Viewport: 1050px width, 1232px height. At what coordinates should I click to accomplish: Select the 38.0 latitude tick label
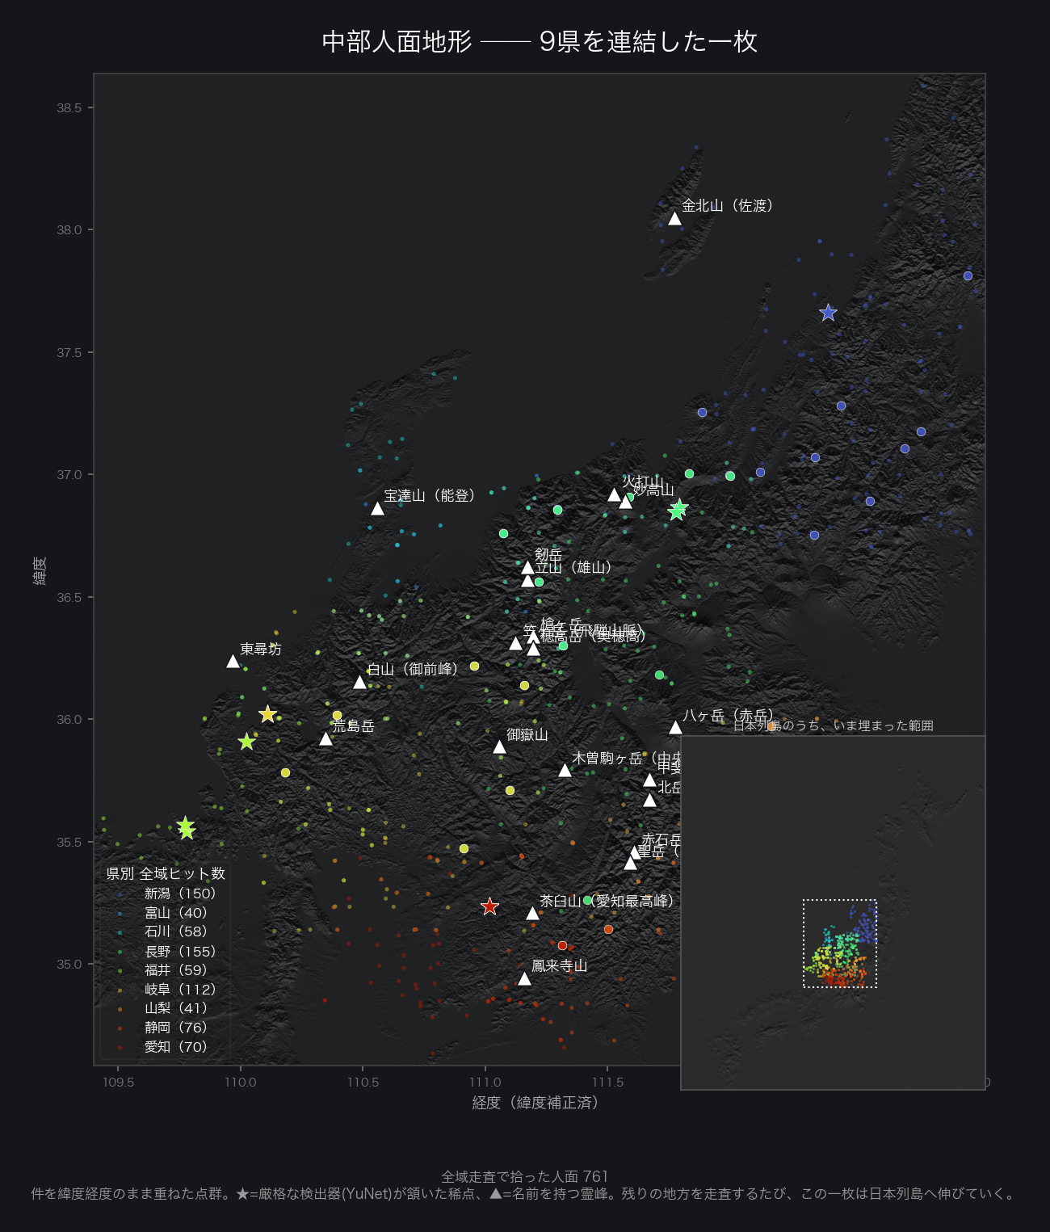pos(69,230)
